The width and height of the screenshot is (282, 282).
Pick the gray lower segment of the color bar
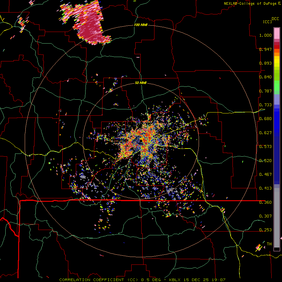(x=277, y=218)
